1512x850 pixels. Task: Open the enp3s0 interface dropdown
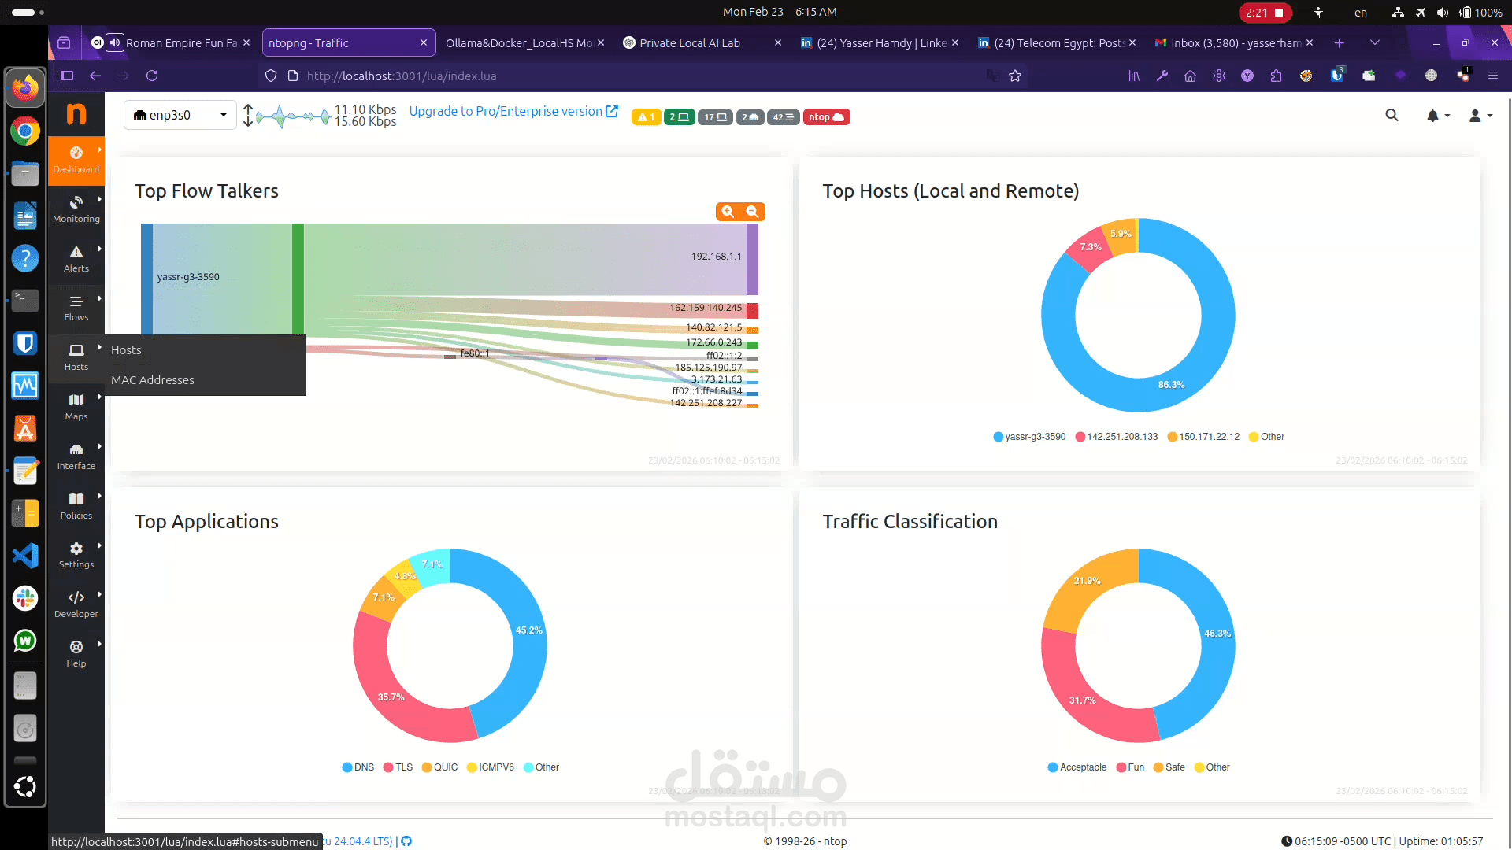click(180, 115)
